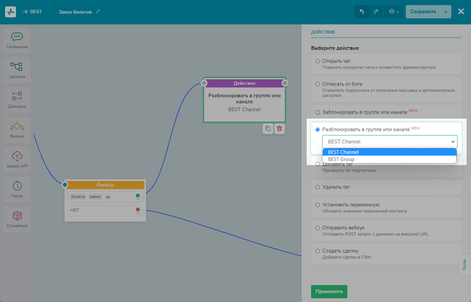The width and height of the screenshot is (471, 302).
Task: Select the Действие block header
Action: click(x=244, y=83)
